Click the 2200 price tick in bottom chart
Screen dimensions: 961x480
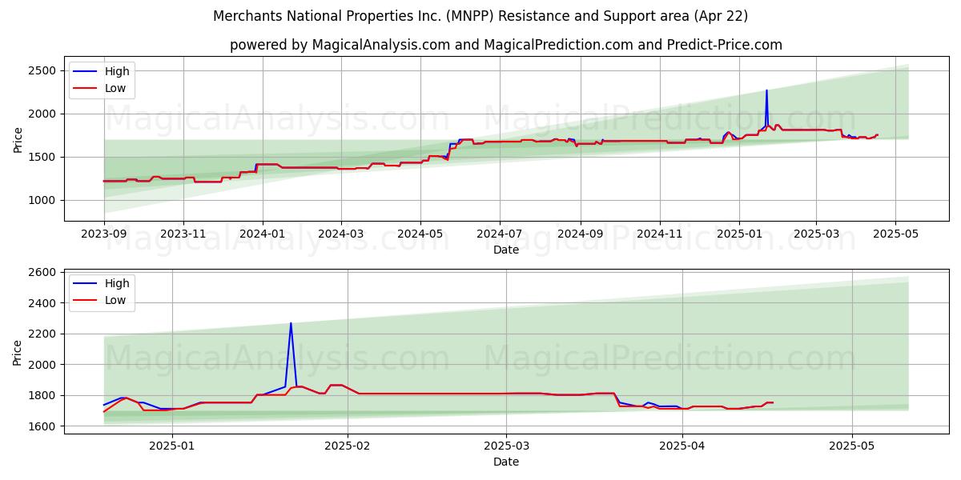pyautogui.click(x=41, y=334)
